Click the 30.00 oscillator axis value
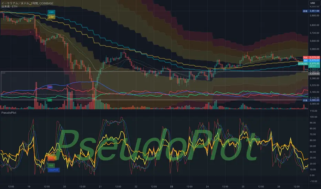This screenshot has width=321, height=189. [x=313, y=158]
